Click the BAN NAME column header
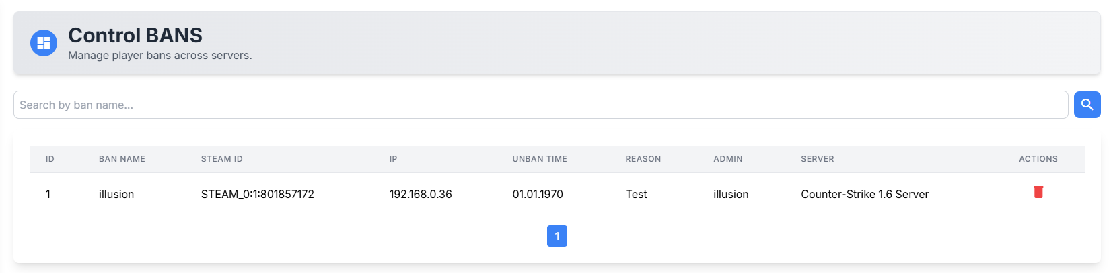 pyautogui.click(x=122, y=159)
